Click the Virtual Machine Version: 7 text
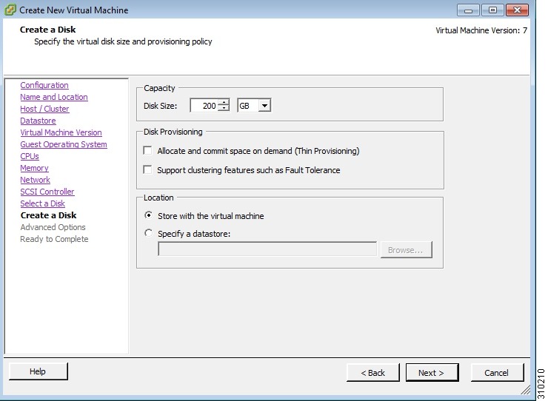This screenshot has width=548, height=401. coord(481,31)
